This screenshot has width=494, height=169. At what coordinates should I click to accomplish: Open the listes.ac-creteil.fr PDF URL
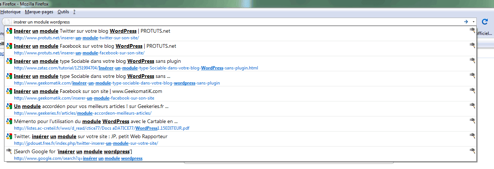(102, 128)
